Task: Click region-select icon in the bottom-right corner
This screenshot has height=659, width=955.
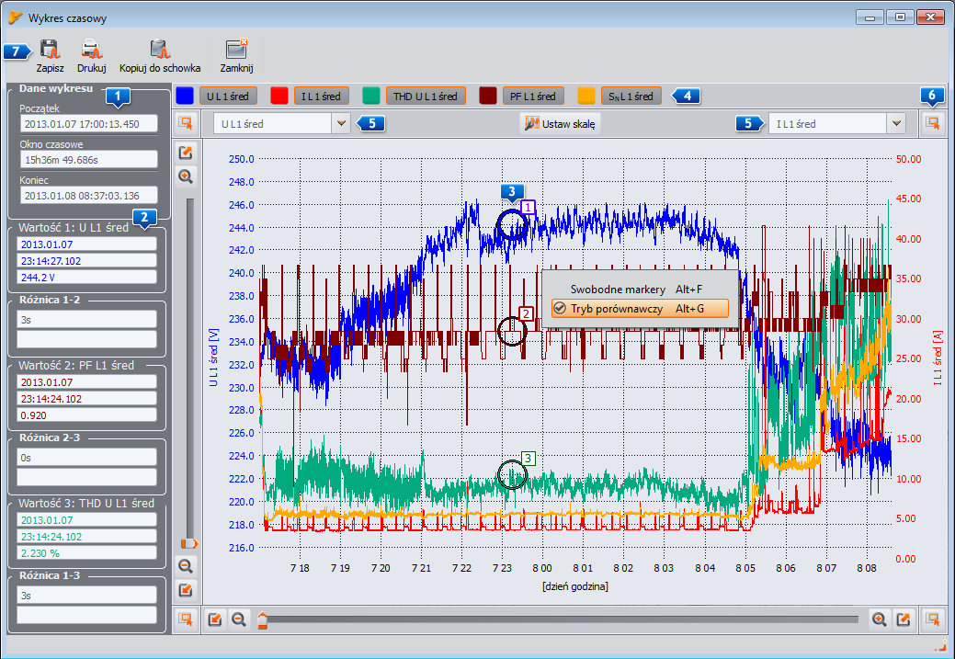Action: (x=932, y=619)
